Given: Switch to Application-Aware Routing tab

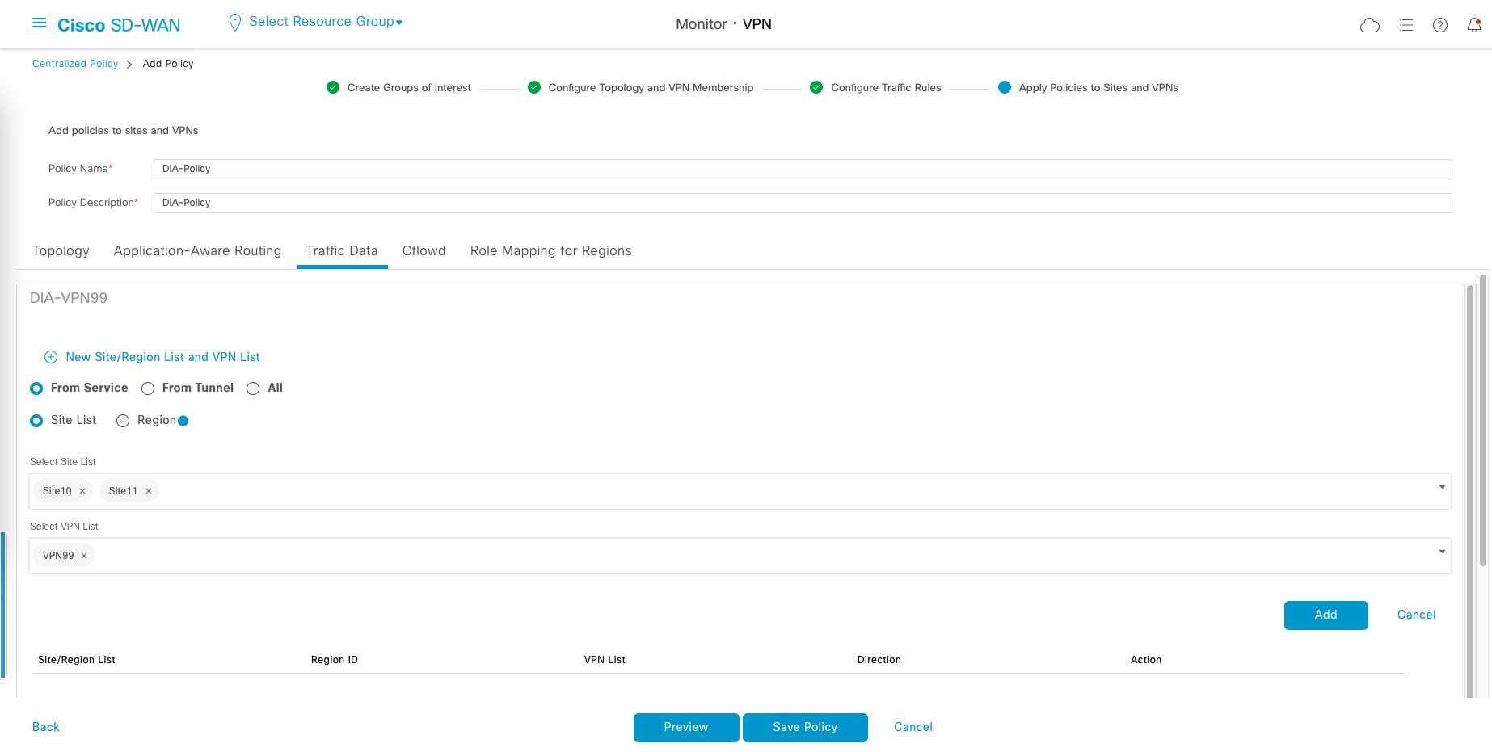Looking at the screenshot, I should [x=197, y=251].
